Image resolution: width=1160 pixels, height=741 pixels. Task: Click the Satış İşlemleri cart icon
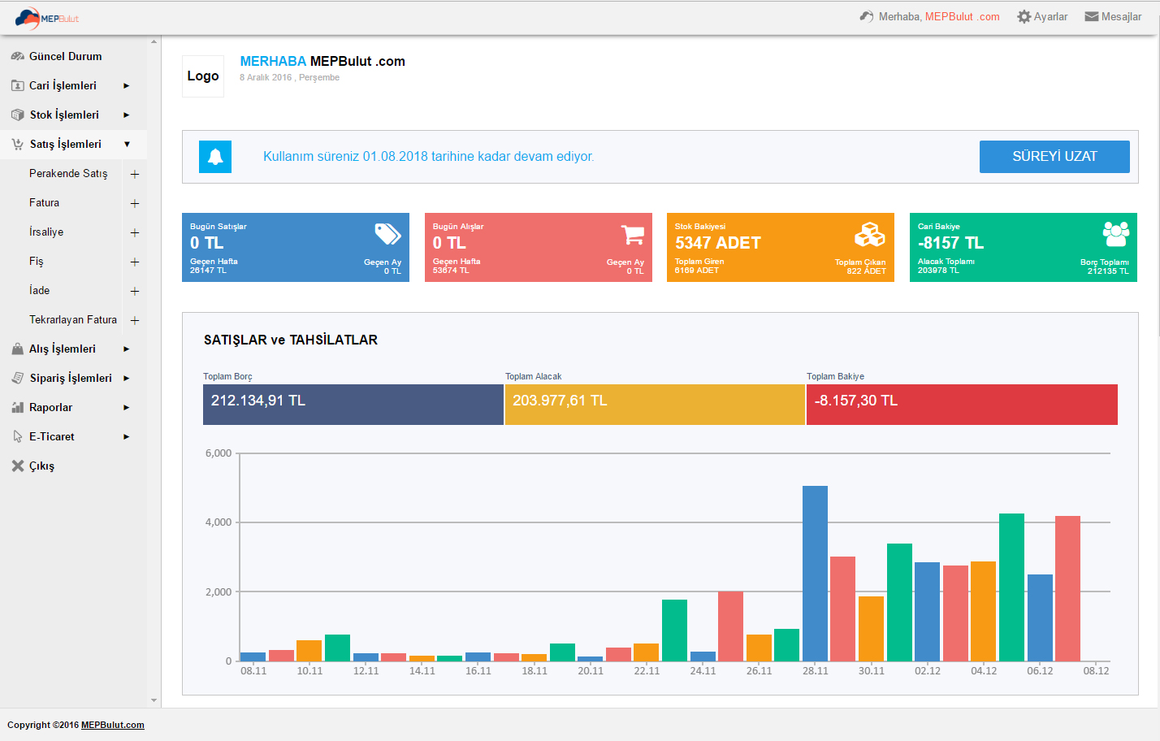(17, 144)
